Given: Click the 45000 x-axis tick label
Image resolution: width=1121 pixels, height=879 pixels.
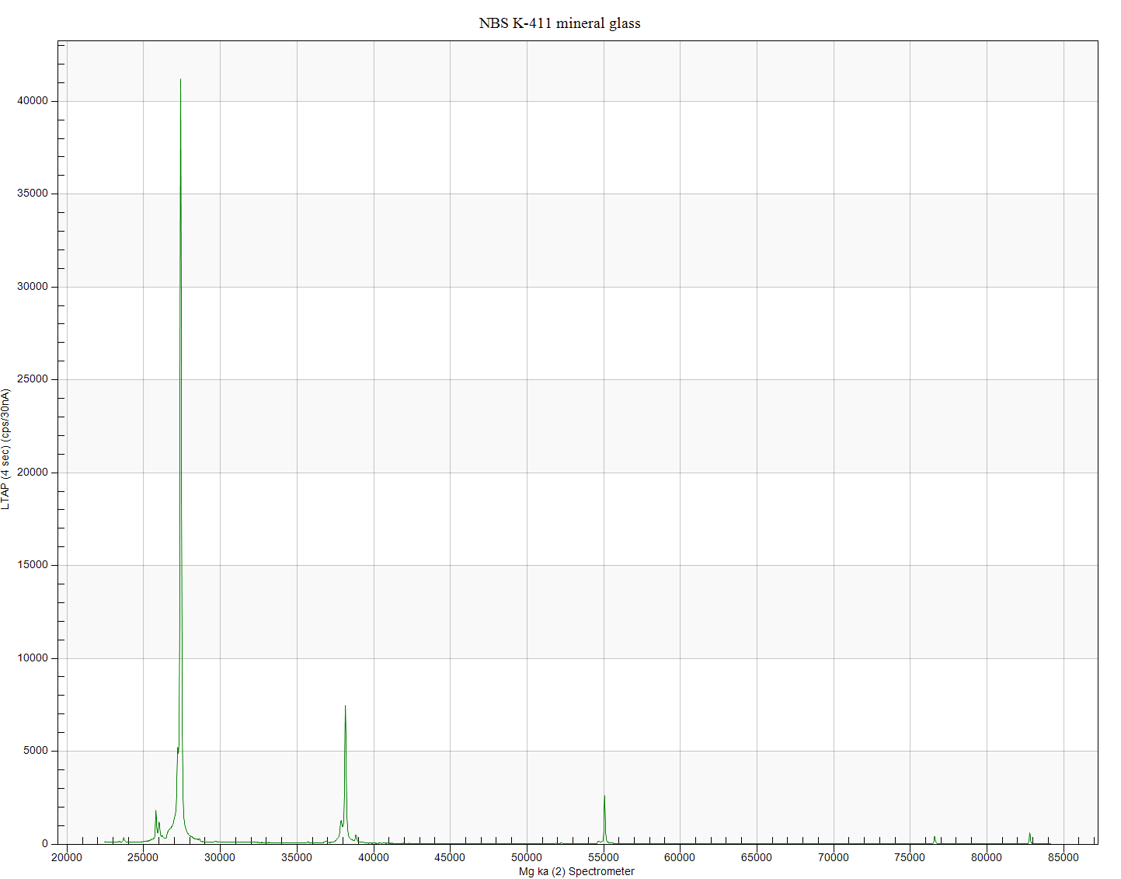Looking at the screenshot, I should [x=450, y=857].
